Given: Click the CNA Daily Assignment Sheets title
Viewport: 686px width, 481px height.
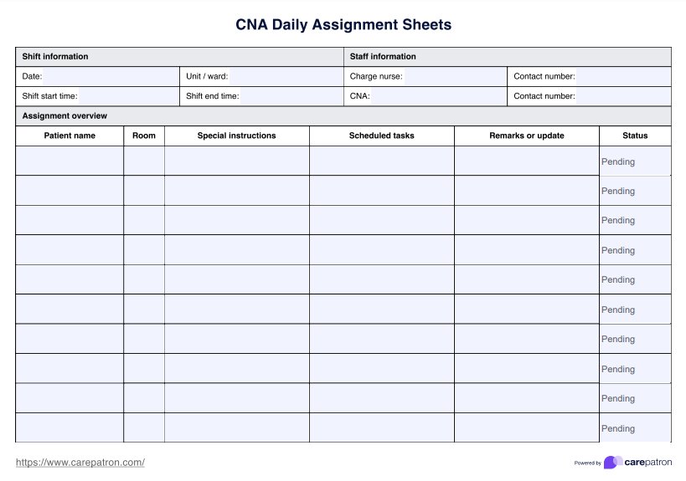Looking at the screenshot, I should [343, 25].
